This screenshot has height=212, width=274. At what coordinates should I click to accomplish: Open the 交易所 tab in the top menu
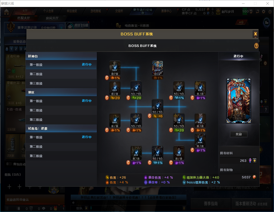[119, 11]
